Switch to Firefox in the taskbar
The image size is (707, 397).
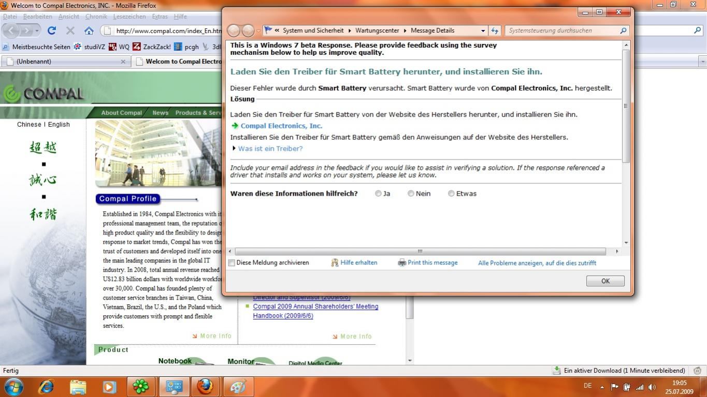click(x=205, y=387)
